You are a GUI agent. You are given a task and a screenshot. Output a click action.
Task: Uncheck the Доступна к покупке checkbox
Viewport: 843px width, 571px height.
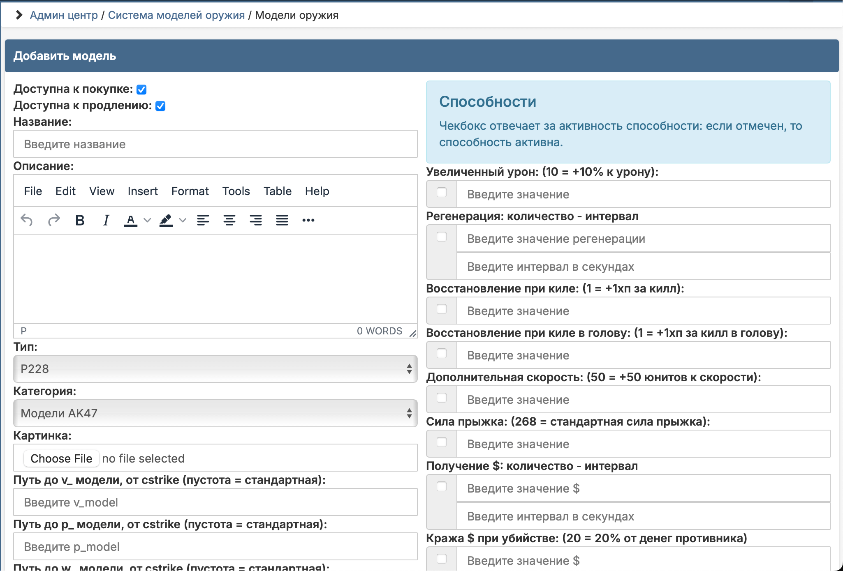click(x=141, y=90)
